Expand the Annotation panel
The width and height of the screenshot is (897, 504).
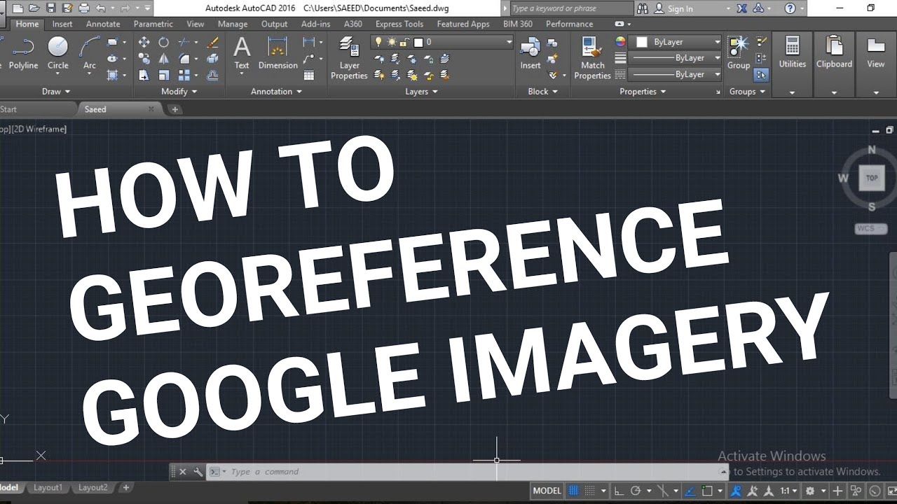pos(276,92)
